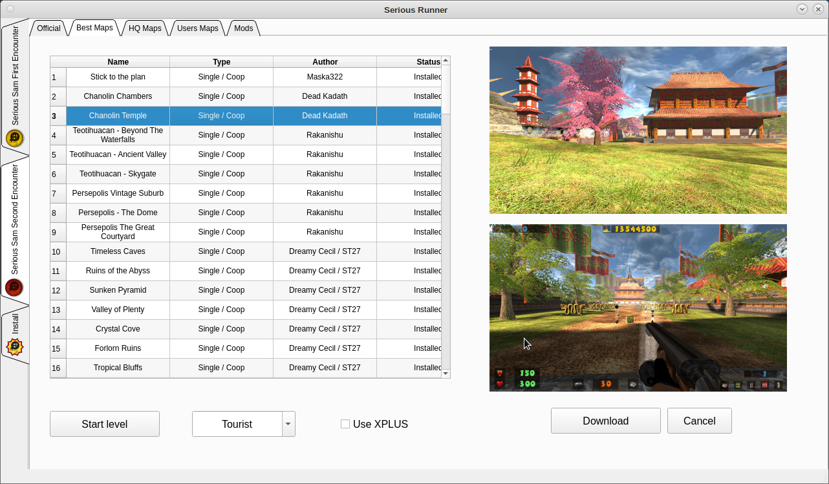Select the 'Valley of Plenty' map
Screen dimensions: 829x484
click(118, 310)
